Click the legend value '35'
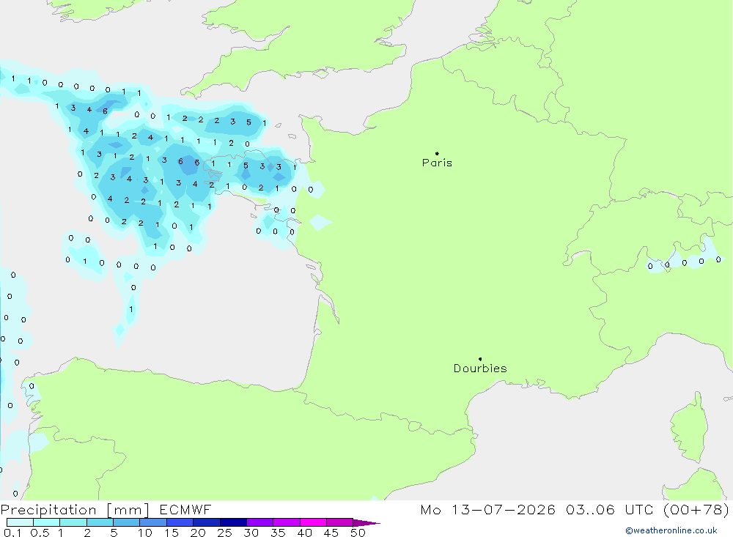 click(278, 533)
